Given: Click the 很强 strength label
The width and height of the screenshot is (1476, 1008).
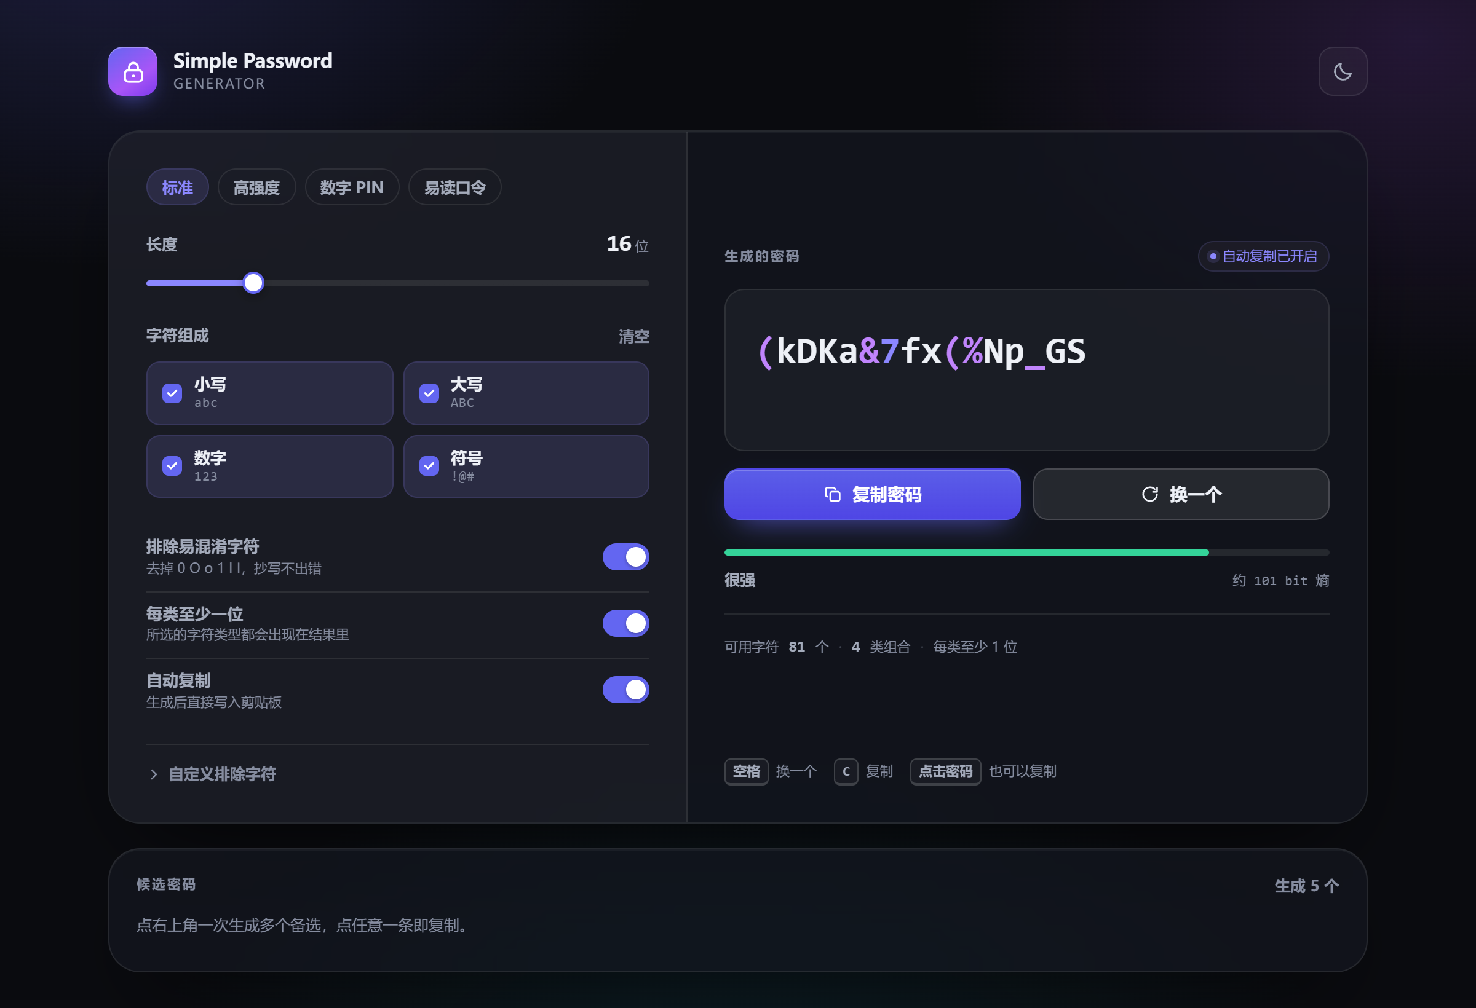Looking at the screenshot, I should [740, 580].
